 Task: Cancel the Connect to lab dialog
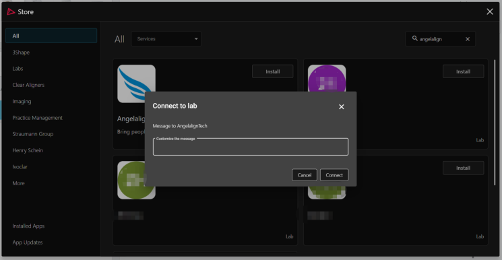point(305,175)
